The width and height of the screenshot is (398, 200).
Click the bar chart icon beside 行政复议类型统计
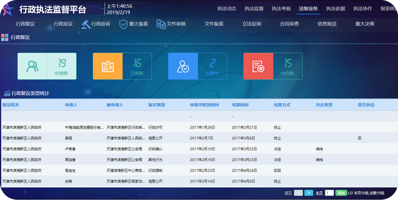[7, 93]
